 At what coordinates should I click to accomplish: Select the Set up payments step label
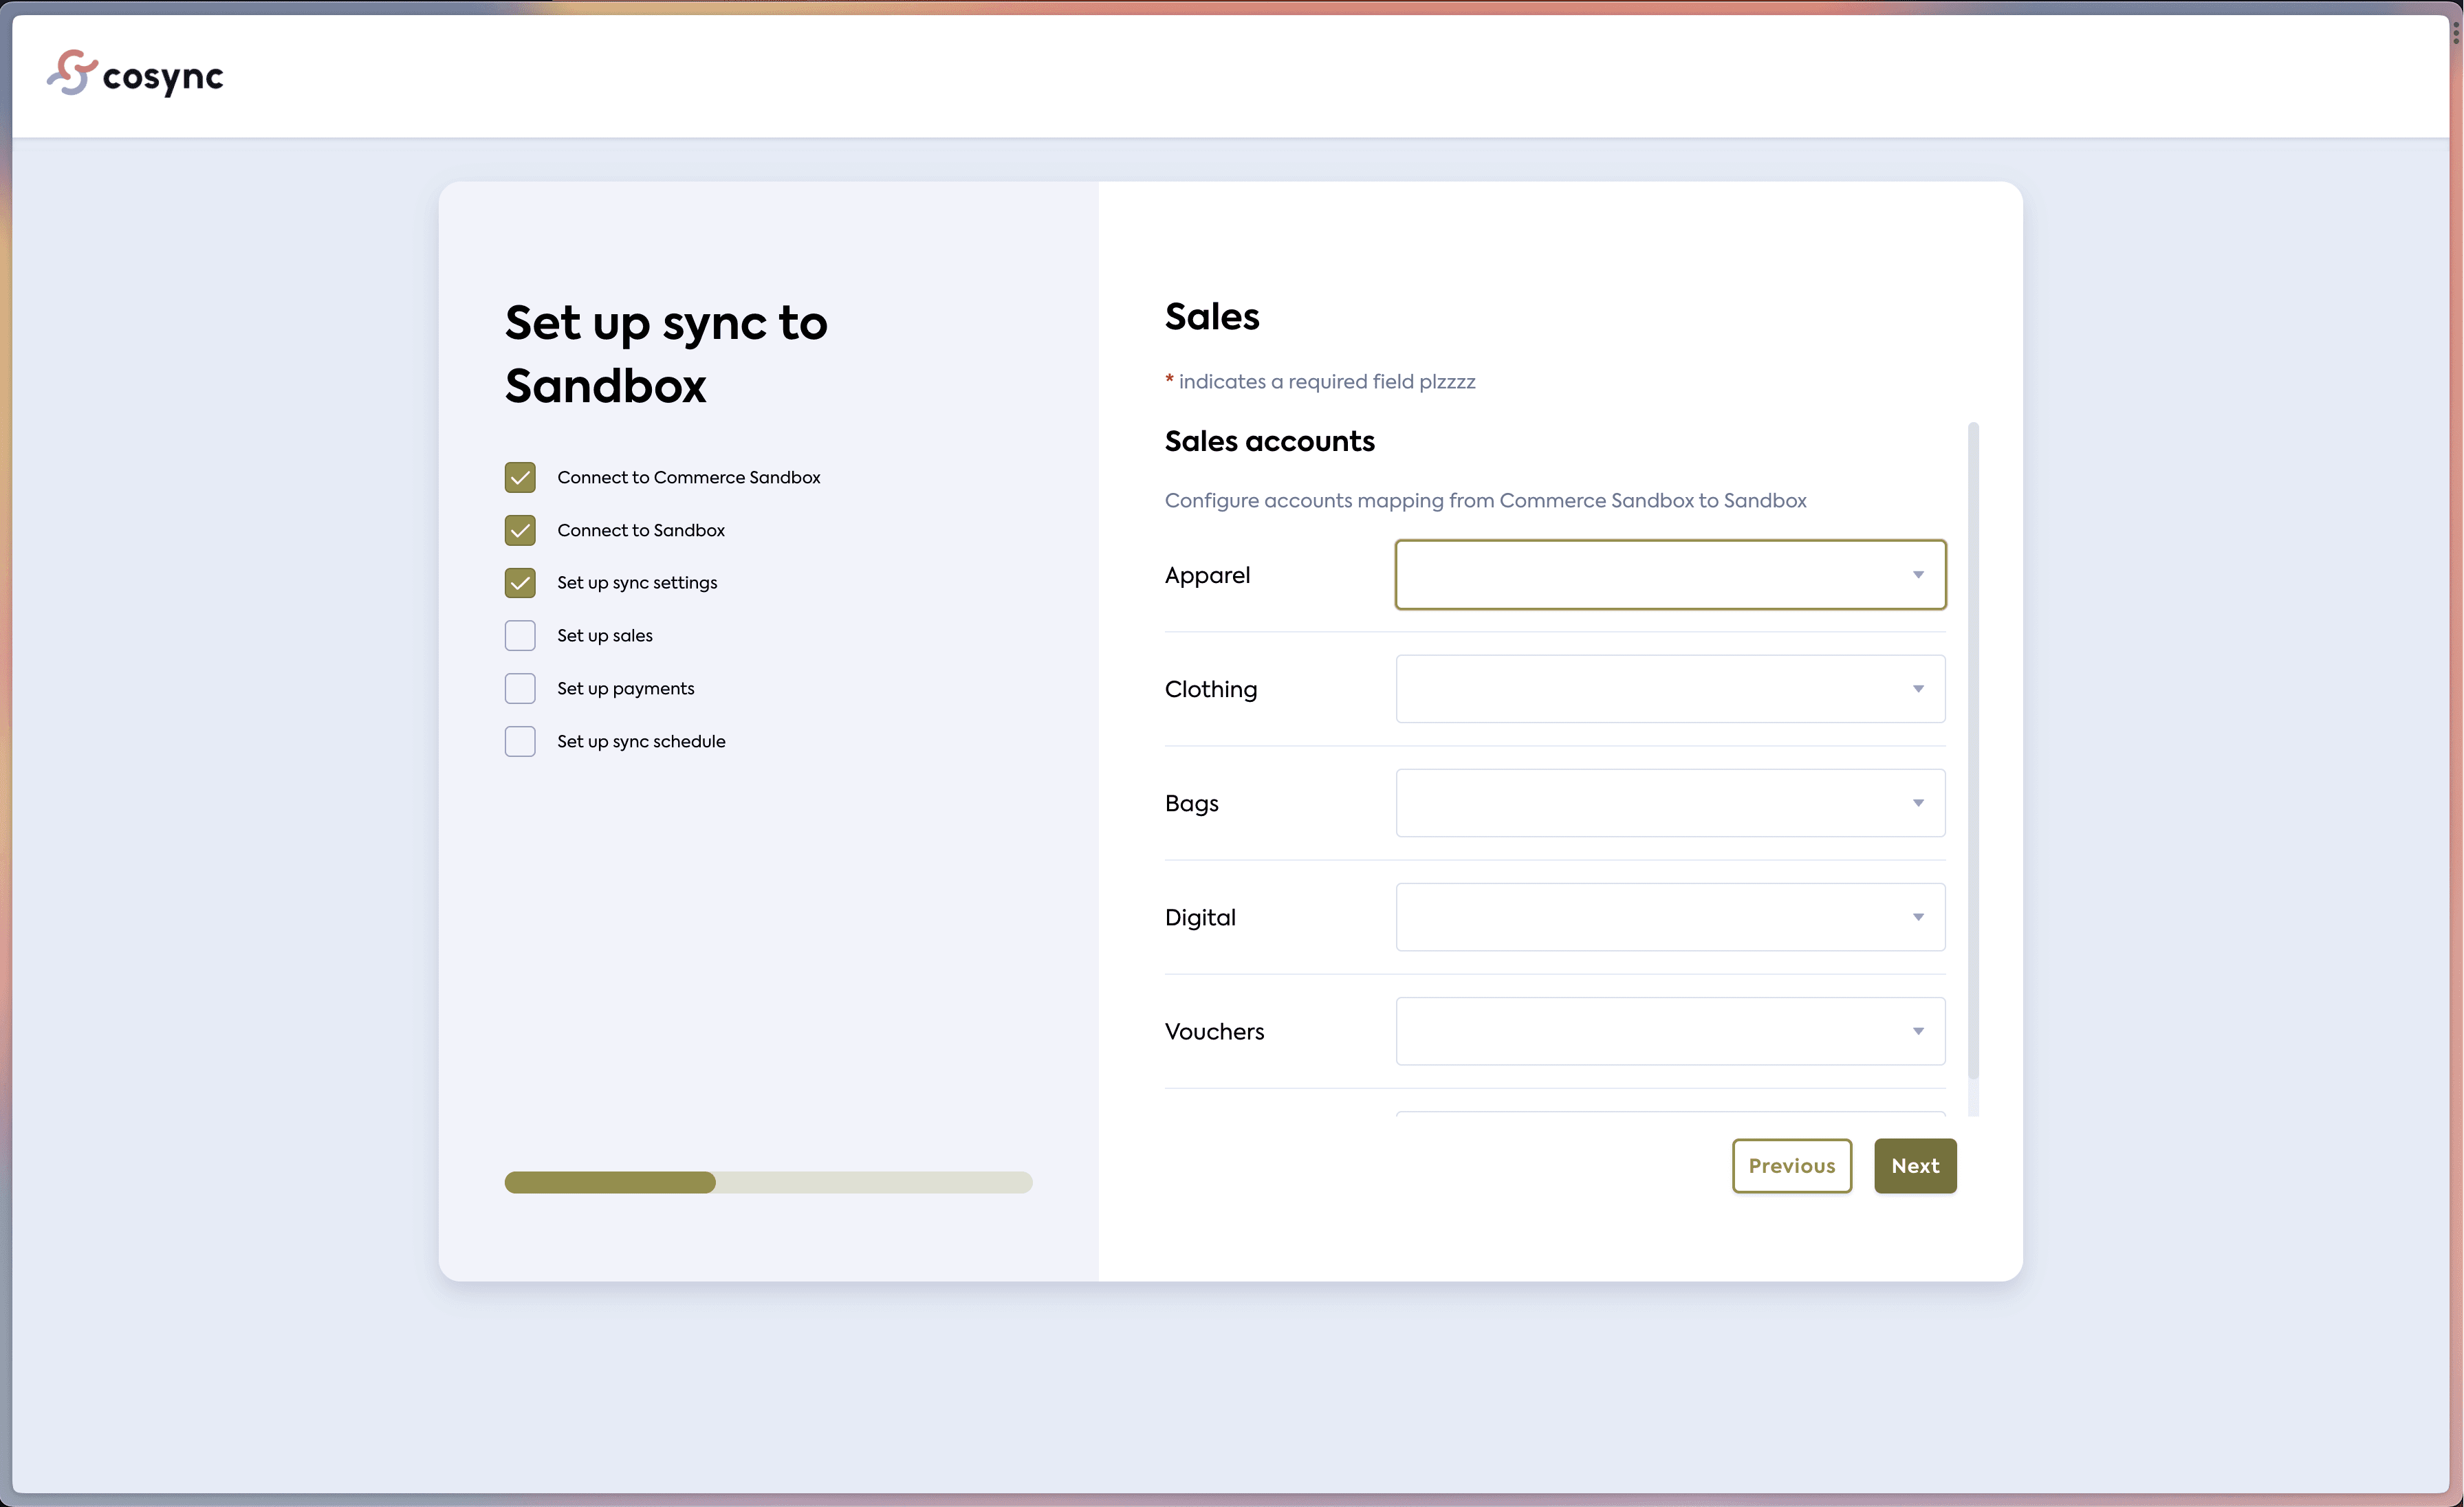coord(625,689)
